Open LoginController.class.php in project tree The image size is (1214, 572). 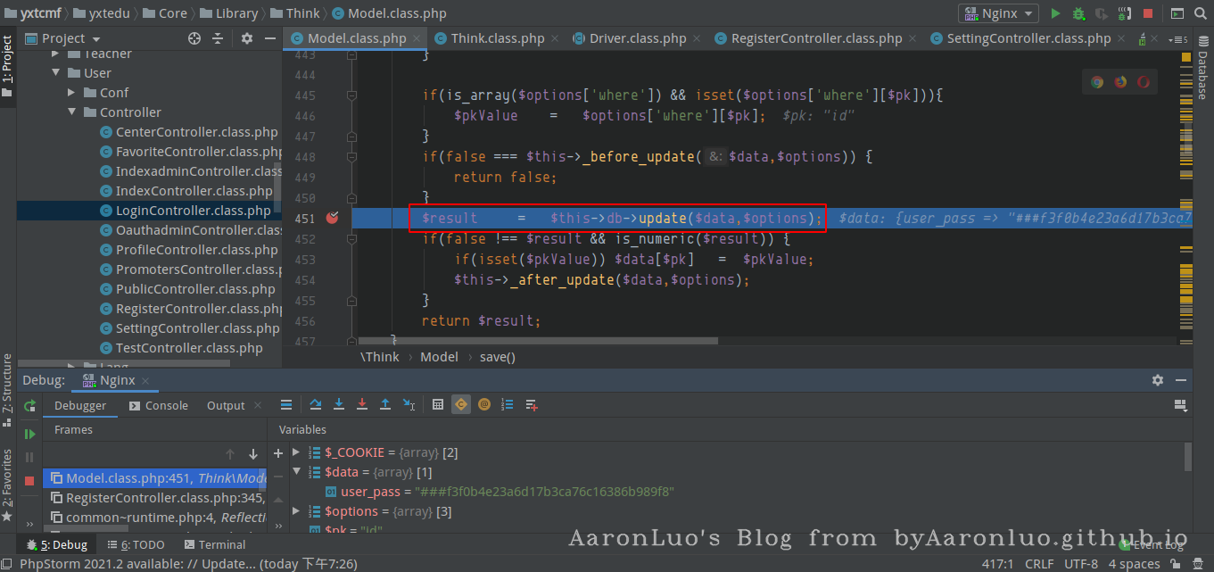click(193, 211)
